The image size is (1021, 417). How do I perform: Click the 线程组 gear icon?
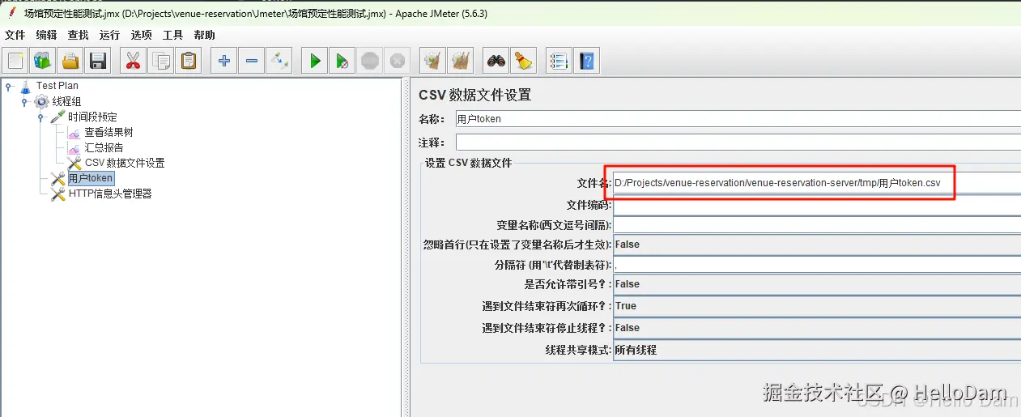[x=41, y=101]
